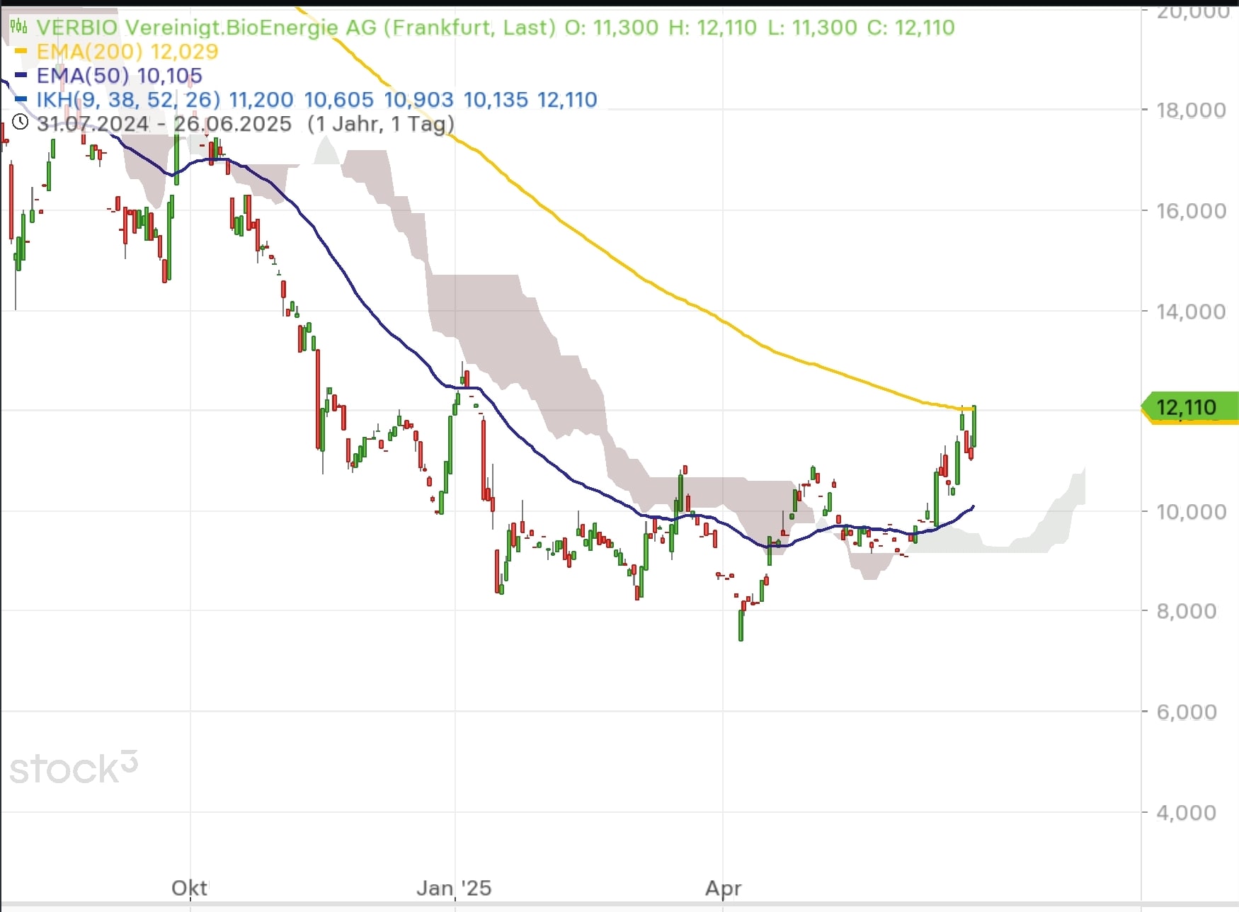Click the close value C: 12,110
Screen dimensions: 1239x912
[910, 28]
